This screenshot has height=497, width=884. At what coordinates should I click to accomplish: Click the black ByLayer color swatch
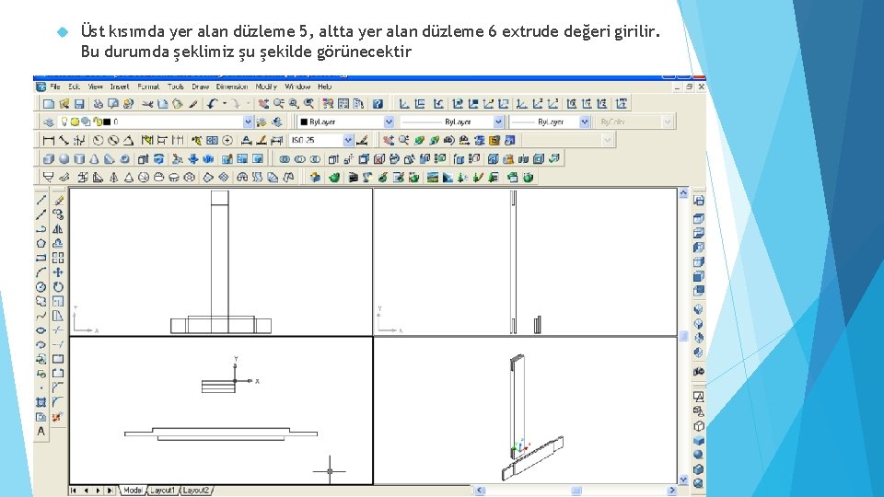point(304,121)
